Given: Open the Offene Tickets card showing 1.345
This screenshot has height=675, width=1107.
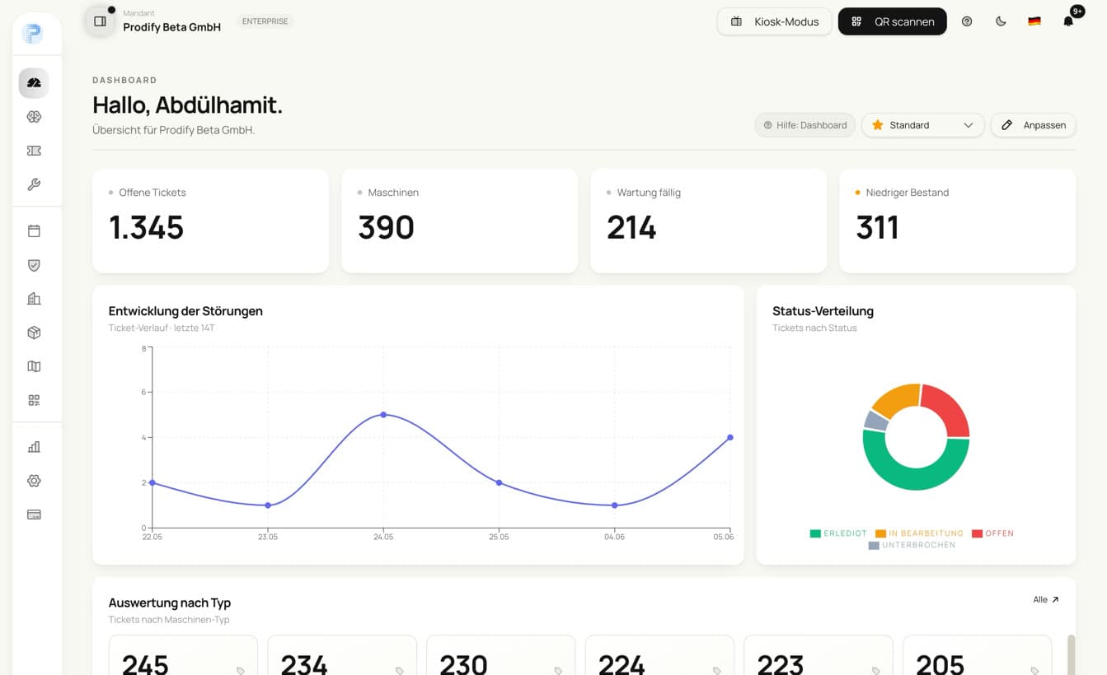Looking at the screenshot, I should click(210, 221).
